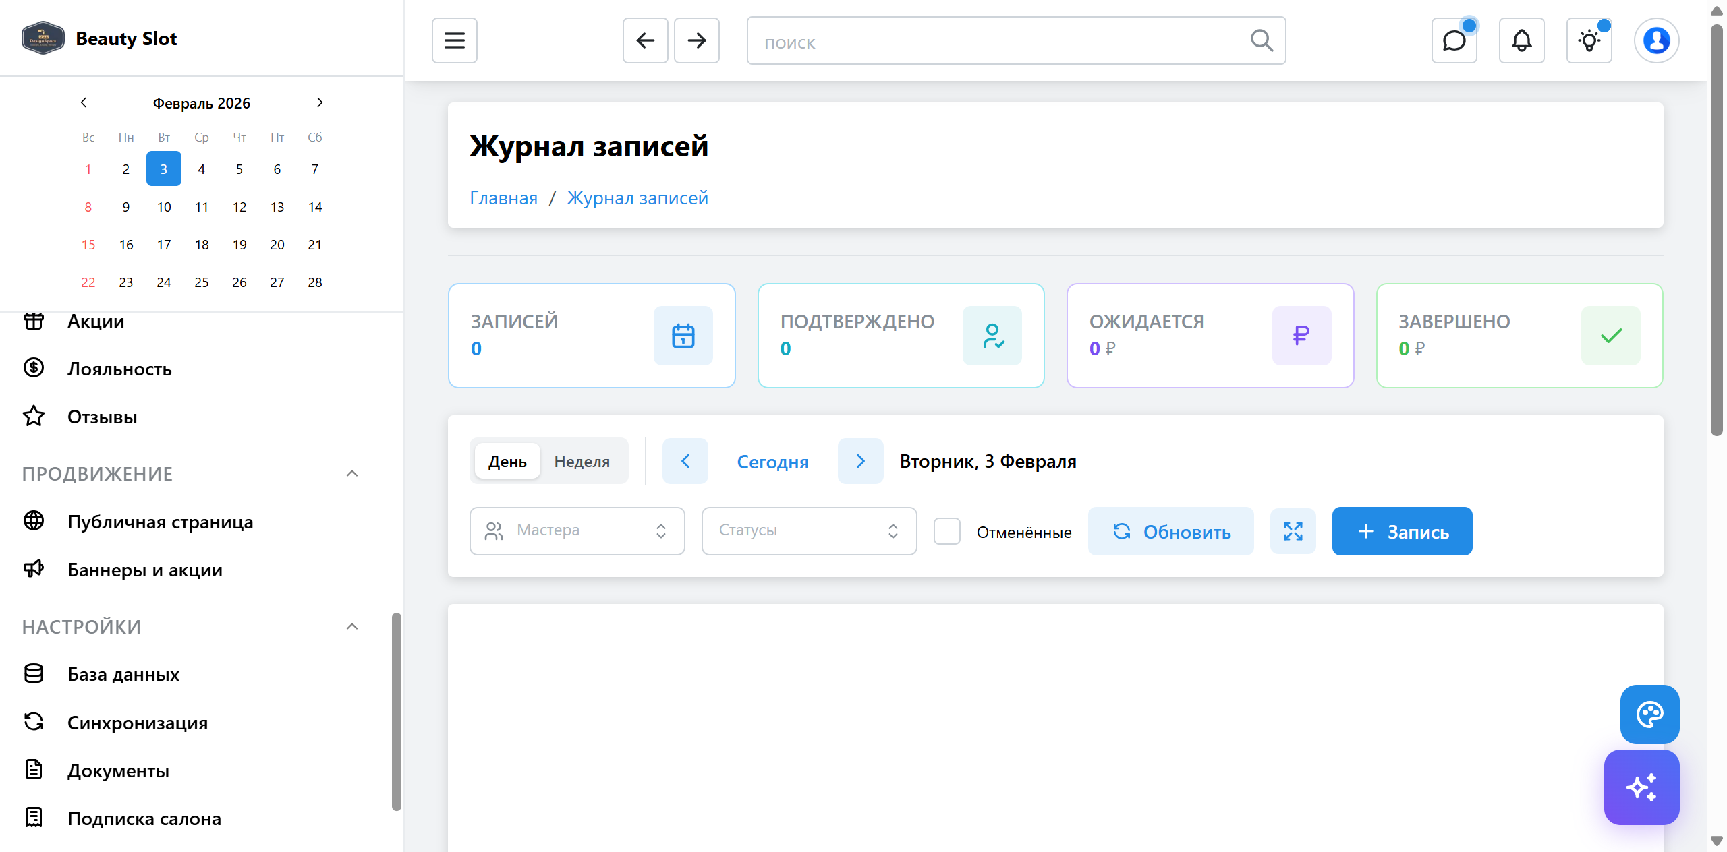
Task: Click the fullscreen expand icon
Action: tap(1293, 531)
